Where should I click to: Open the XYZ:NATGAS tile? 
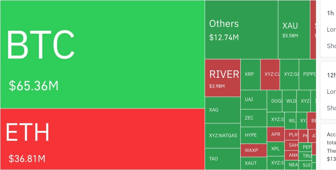[222, 136]
